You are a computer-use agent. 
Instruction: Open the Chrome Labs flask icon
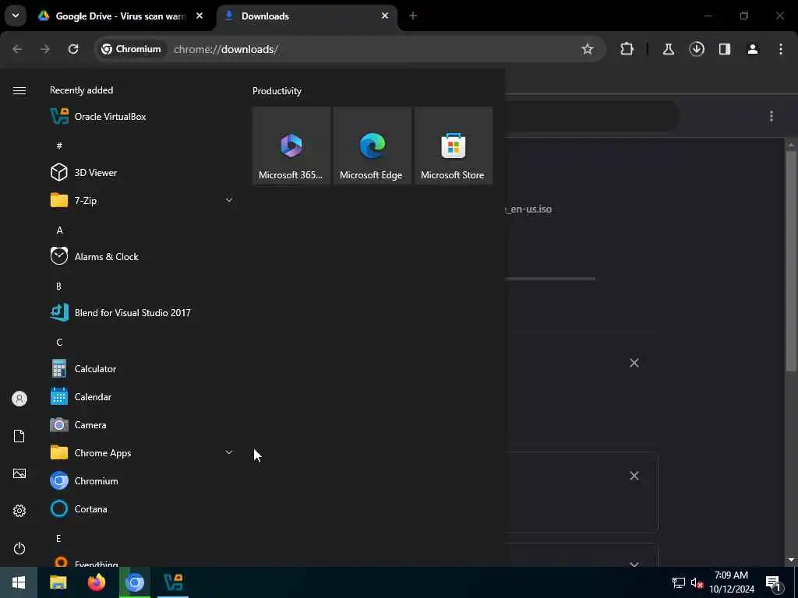coord(668,49)
